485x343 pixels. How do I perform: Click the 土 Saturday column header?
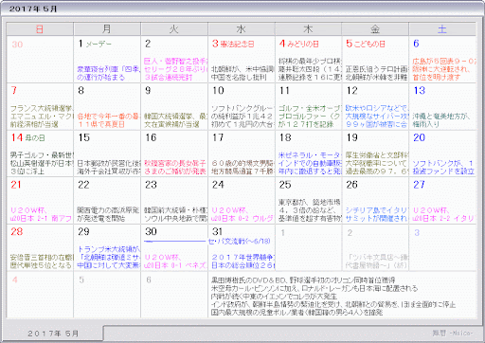(442, 29)
